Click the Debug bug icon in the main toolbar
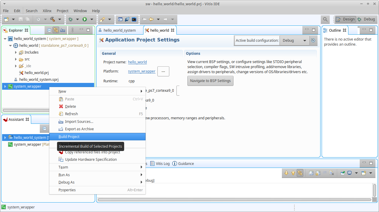Viewport: 379px width, 212px height. (70, 19)
